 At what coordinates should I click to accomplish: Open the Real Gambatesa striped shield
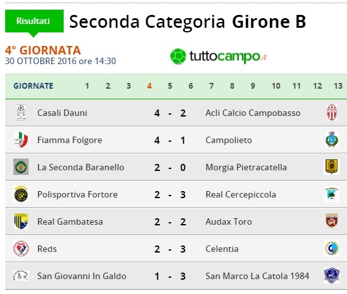21,221
